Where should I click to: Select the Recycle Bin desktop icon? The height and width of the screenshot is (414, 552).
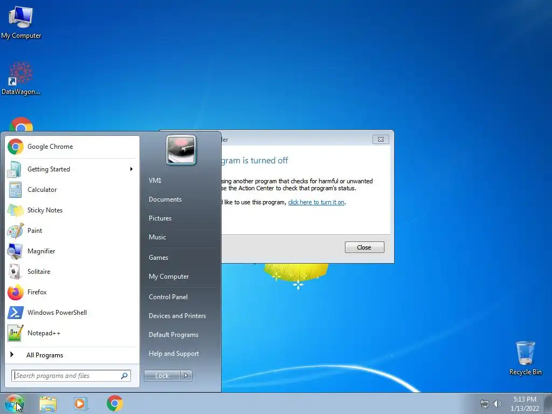[x=525, y=358]
